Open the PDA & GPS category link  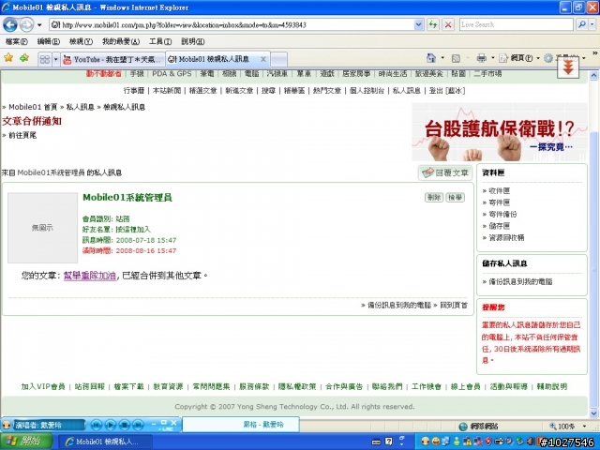click(172, 73)
